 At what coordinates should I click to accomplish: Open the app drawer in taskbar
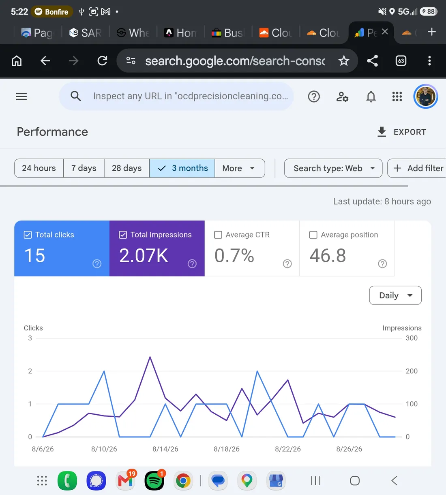click(x=42, y=481)
